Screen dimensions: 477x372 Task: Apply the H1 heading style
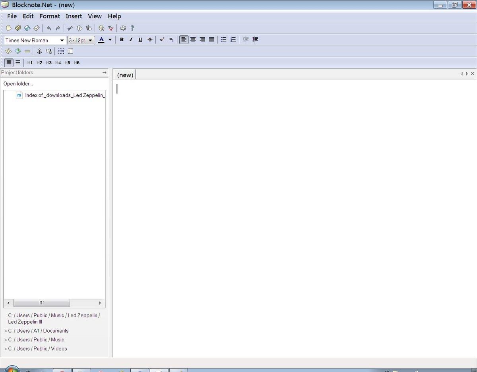(30, 63)
